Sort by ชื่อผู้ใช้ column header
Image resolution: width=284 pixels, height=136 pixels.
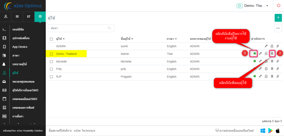127,39
